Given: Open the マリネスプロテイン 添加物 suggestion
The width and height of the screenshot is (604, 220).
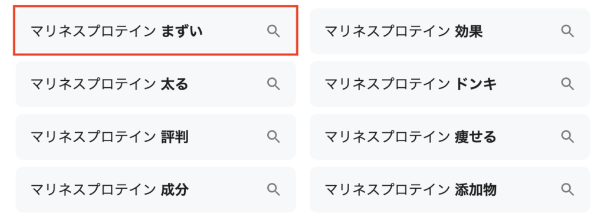Looking at the screenshot, I should pos(450,189).
